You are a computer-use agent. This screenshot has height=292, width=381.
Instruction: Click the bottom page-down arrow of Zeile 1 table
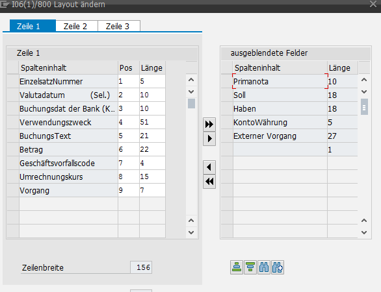click(x=191, y=232)
